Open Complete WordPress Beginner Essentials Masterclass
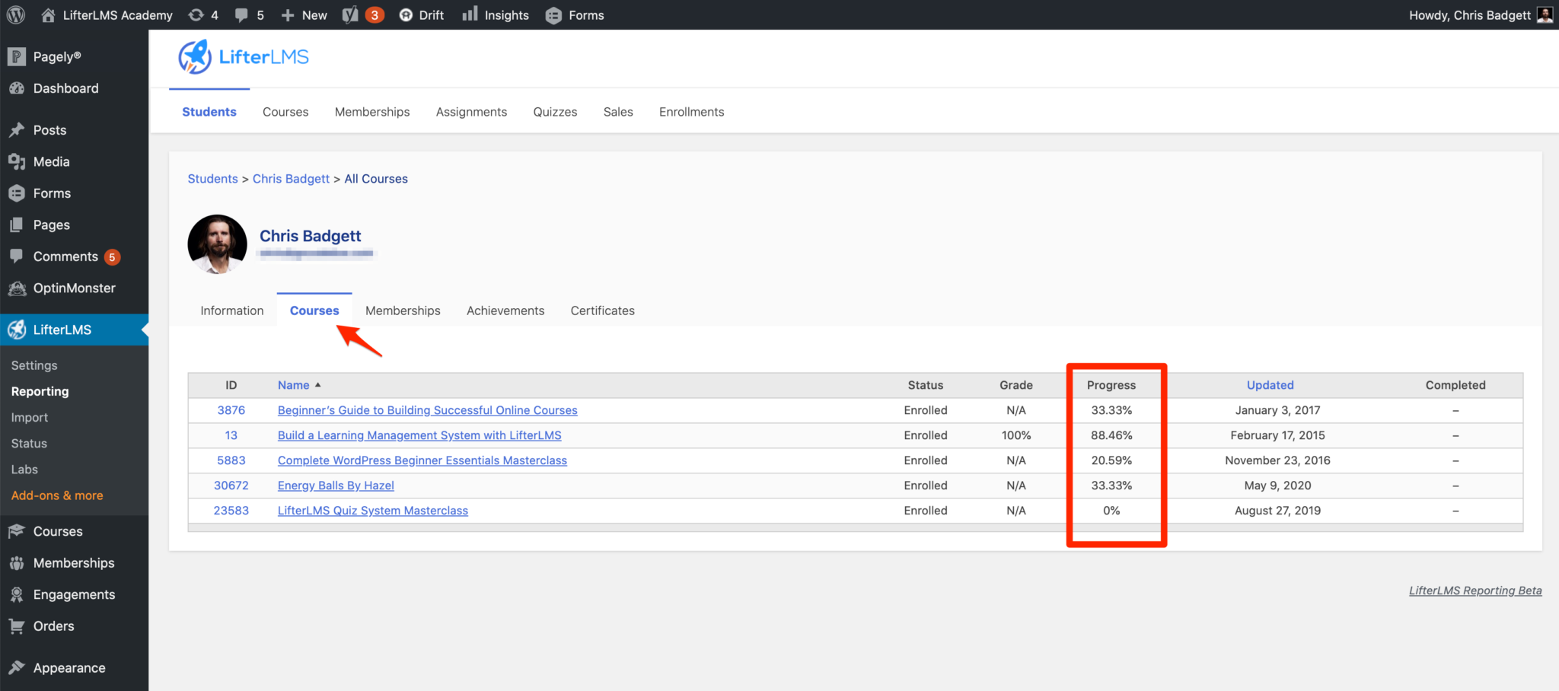Image resolution: width=1559 pixels, height=691 pixels. [x=422, y=460]
